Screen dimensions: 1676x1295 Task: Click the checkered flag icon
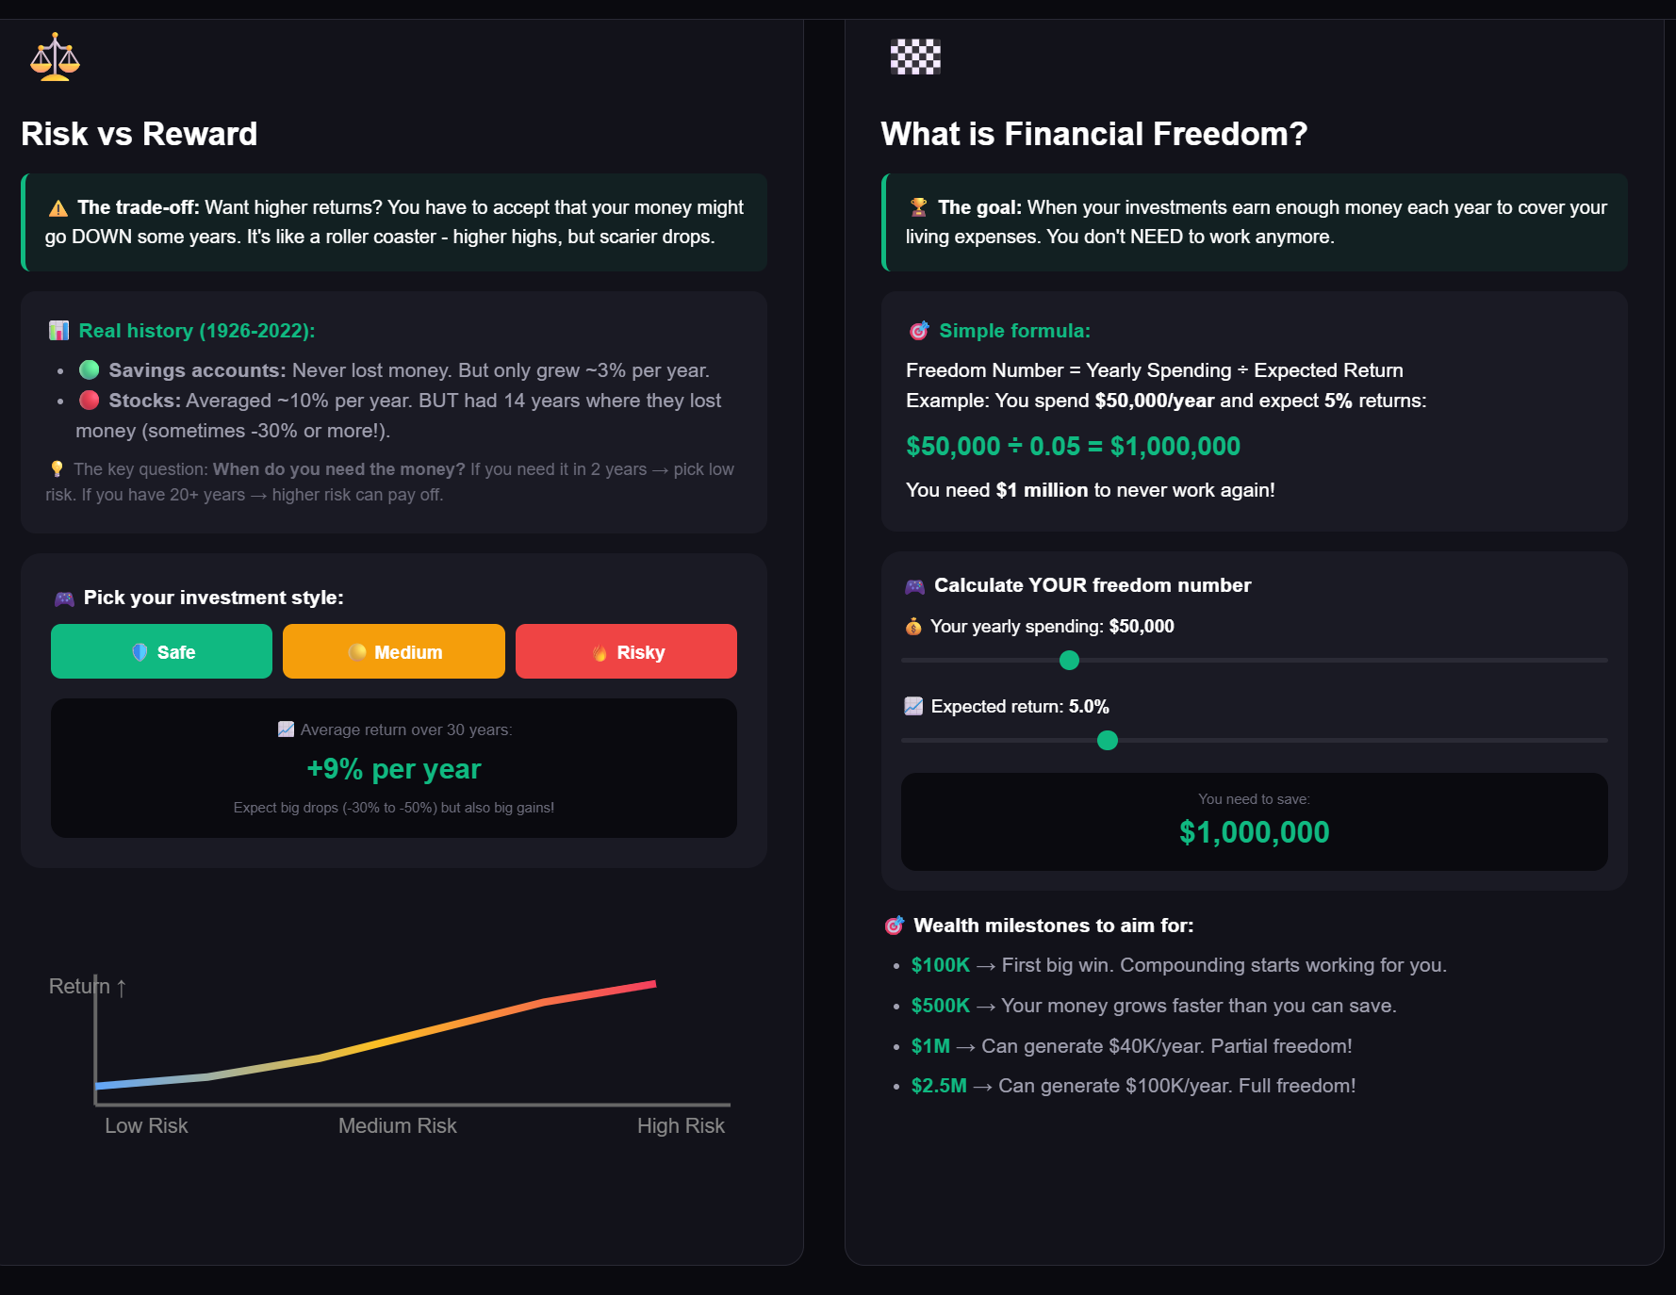(x=915, y=57)
